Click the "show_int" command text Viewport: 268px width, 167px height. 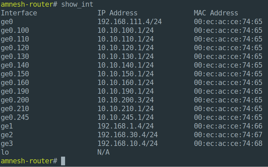[77, 4]
